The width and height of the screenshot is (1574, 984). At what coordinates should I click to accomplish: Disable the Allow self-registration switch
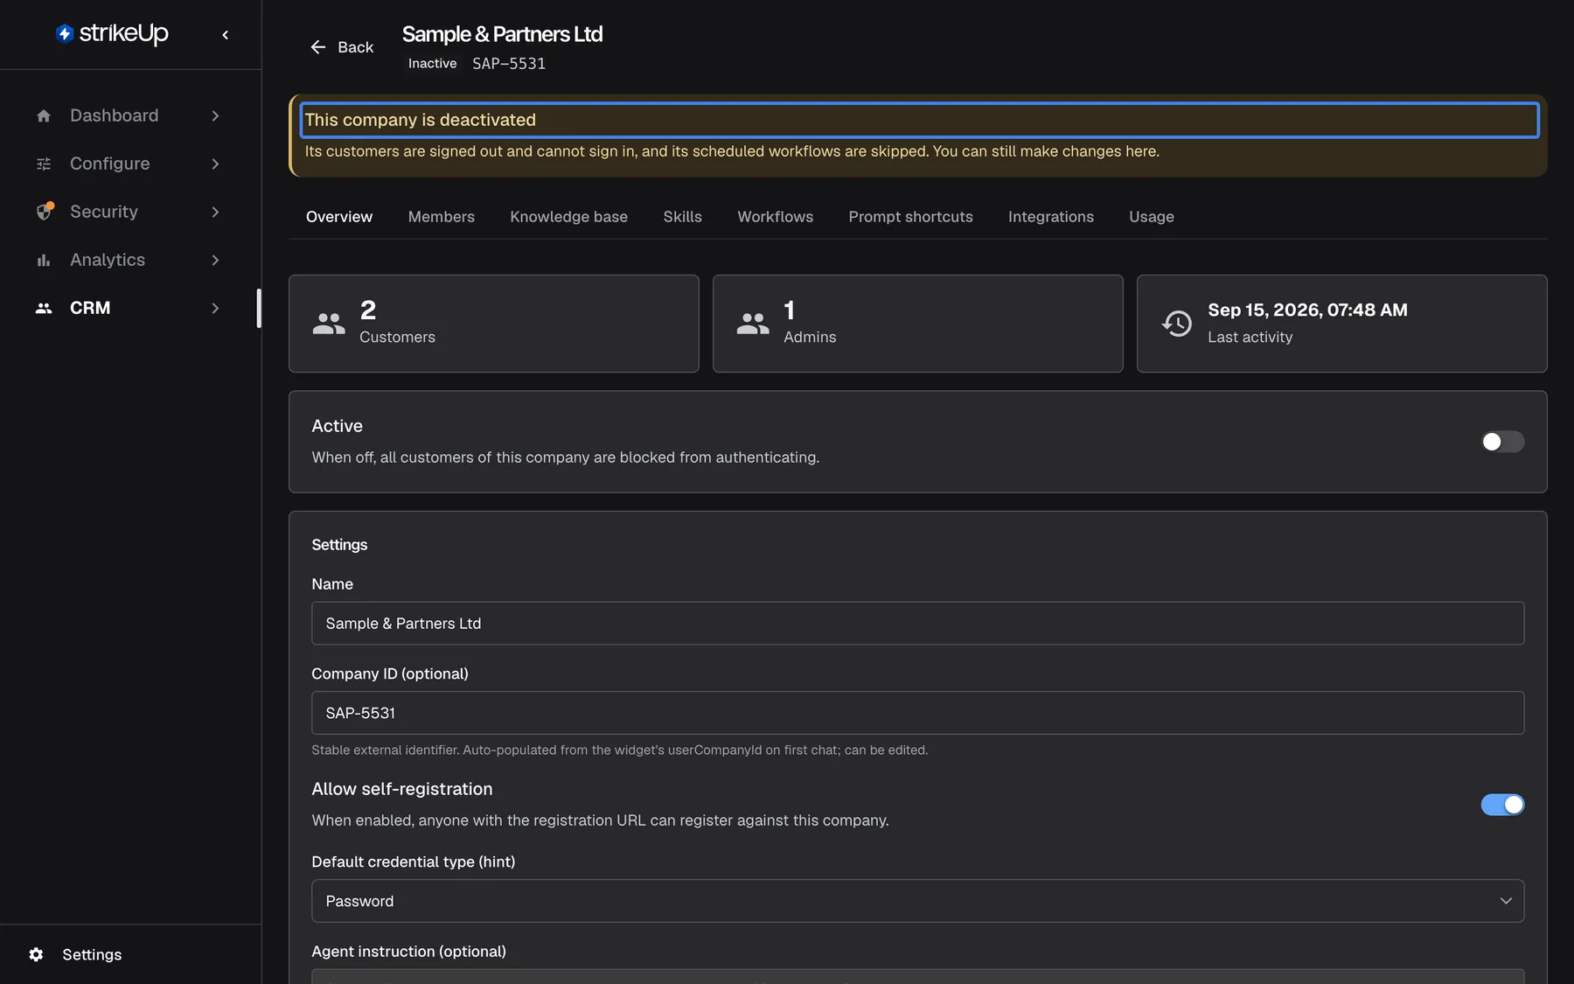click(x=1502, y=805)
